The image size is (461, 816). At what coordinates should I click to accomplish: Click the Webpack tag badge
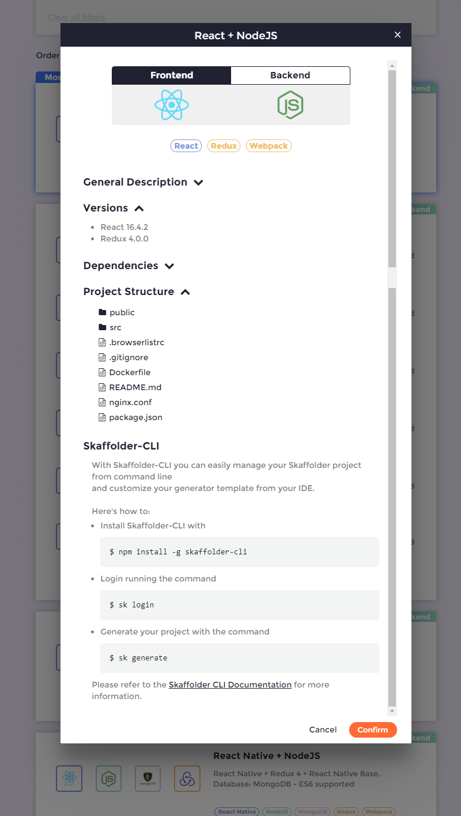tap(269, 146)
